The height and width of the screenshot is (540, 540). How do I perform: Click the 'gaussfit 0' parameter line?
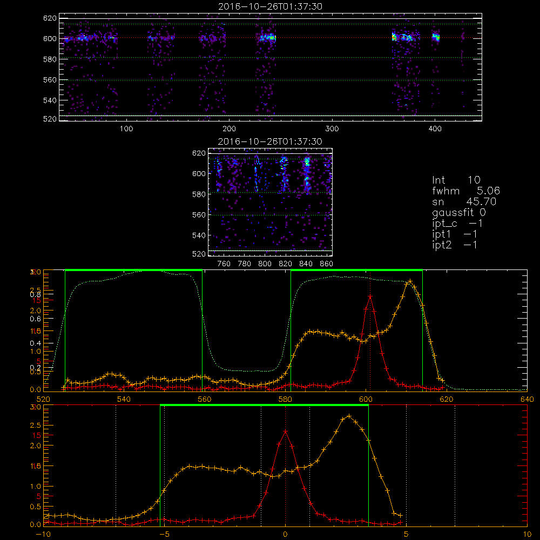459,212
